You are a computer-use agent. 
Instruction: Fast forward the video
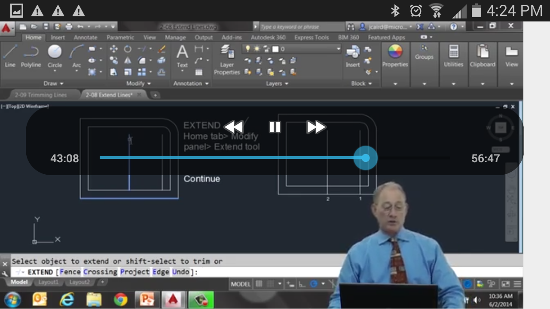pyautogui.click(x=316, y=127)
